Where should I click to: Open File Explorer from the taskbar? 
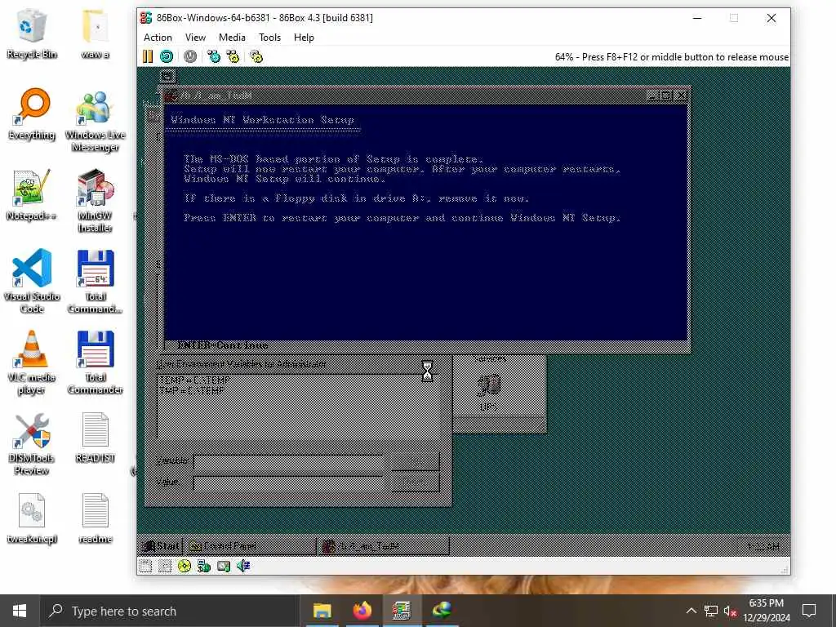click(322, 611)
